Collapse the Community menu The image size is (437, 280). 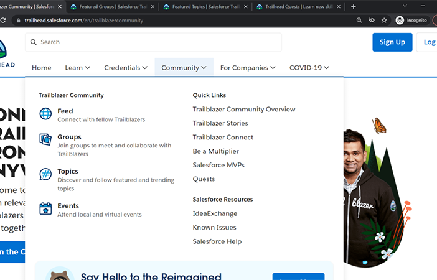click(184, 68)
